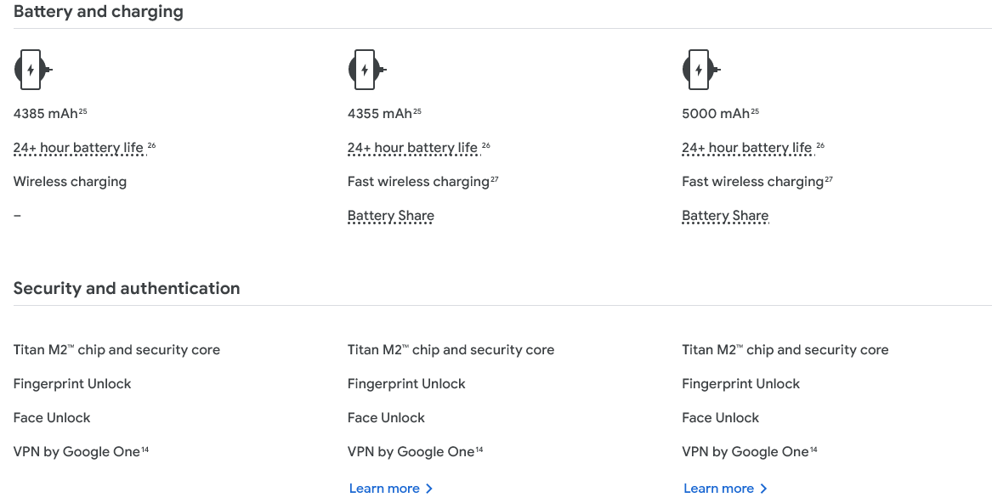The width and height of the screenshot is (992, 503).
Task: Click footnote 27 beside middle Fast wireless charging
Action: pyautogui.click(x=495, y=179)
